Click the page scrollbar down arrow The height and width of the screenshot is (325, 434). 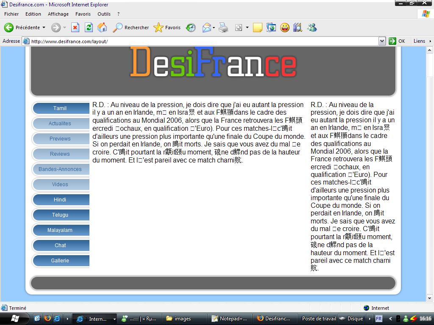pyautogui.click(x=430, y=298)
